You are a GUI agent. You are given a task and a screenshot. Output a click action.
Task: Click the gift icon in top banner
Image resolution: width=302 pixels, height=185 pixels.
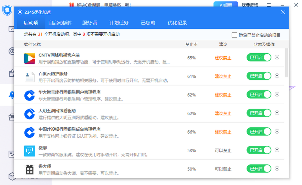71,5
